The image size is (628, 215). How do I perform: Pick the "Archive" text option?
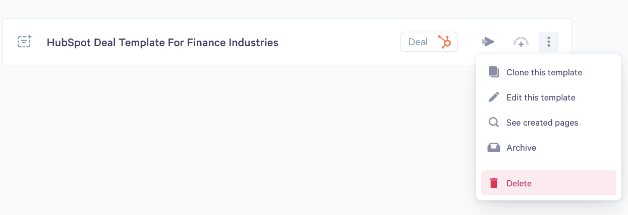tap(521, 148)
